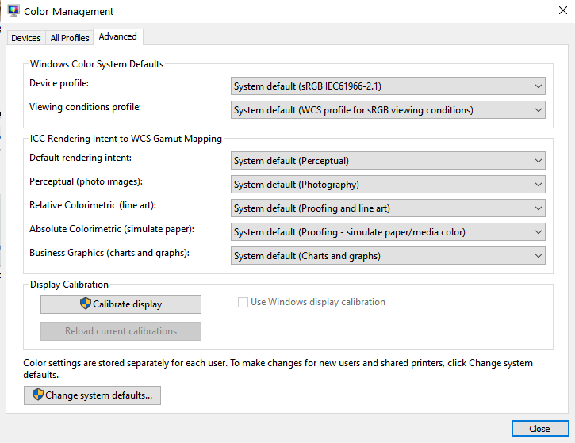575x443 pixels.
Task: Open the Absolute Colorimetric (simulate paper) dropdown
Action: tap(388, 232)
